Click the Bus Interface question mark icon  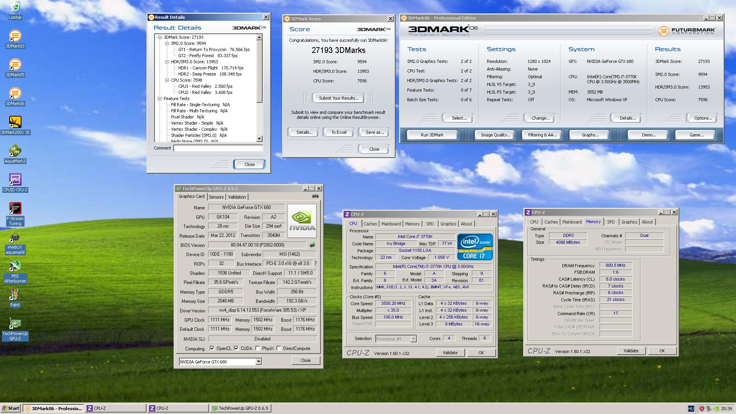(x=315, y=263)
